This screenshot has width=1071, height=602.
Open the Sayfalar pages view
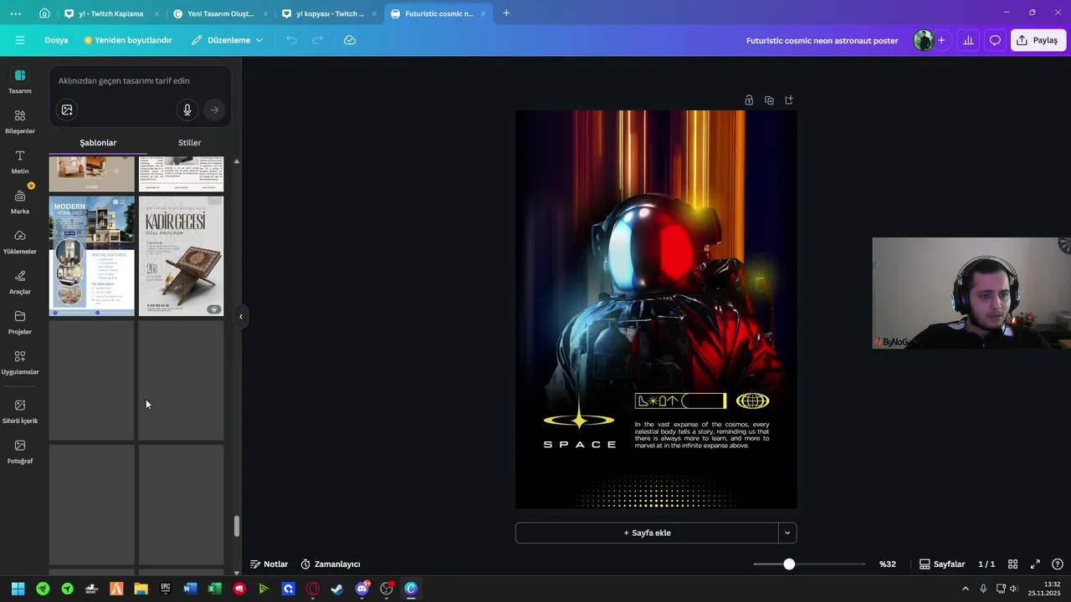(x=942, y=564)
